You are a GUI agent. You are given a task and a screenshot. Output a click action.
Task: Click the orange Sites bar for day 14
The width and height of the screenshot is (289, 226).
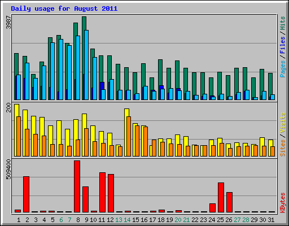coord(129,136)
